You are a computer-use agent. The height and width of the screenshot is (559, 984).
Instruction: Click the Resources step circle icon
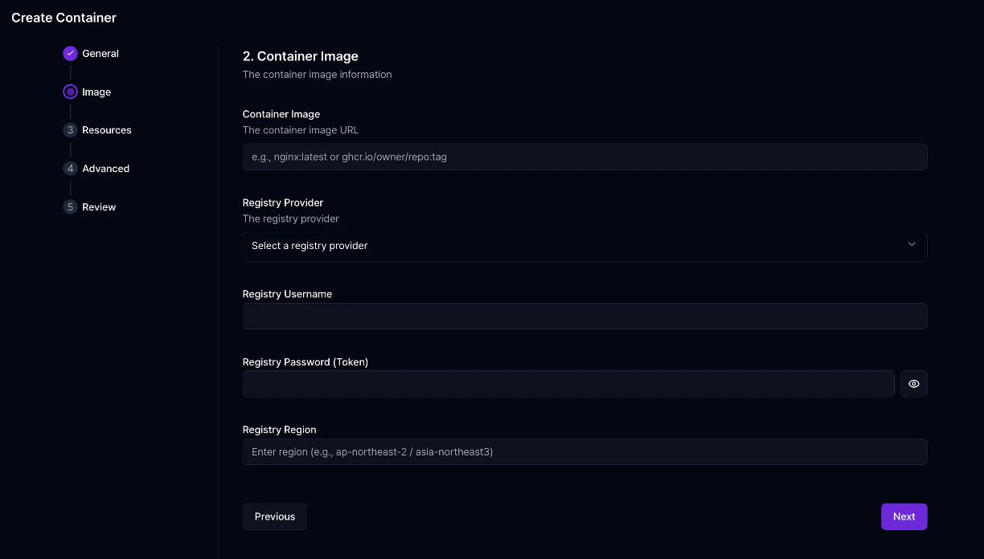(70, 129)
